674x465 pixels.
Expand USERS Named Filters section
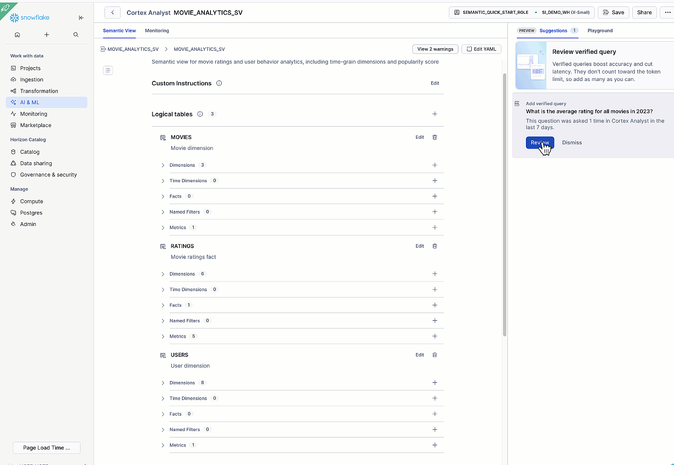(x=163, y=430)
